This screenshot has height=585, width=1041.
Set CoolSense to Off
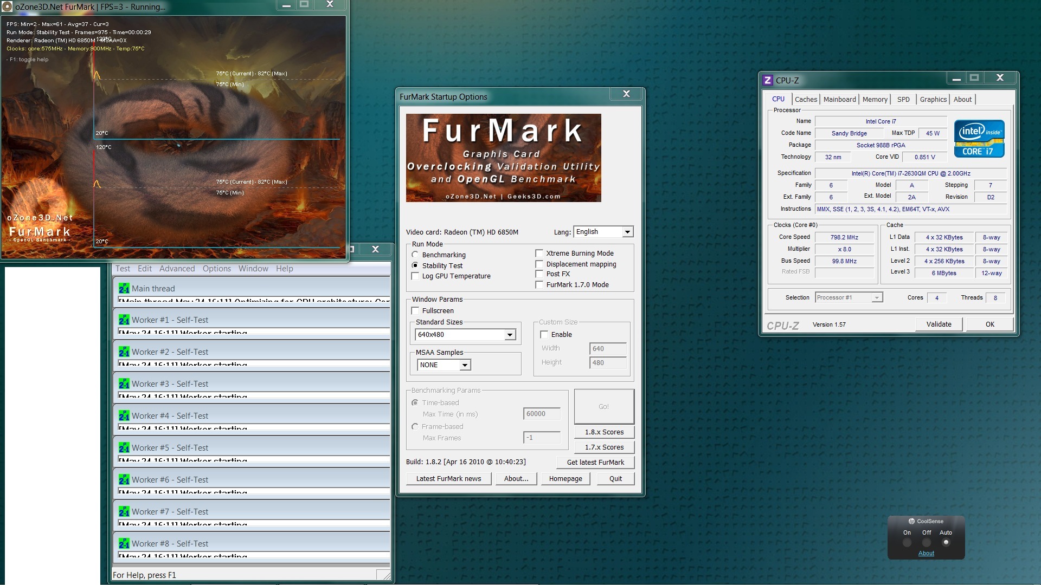point(927,542)
